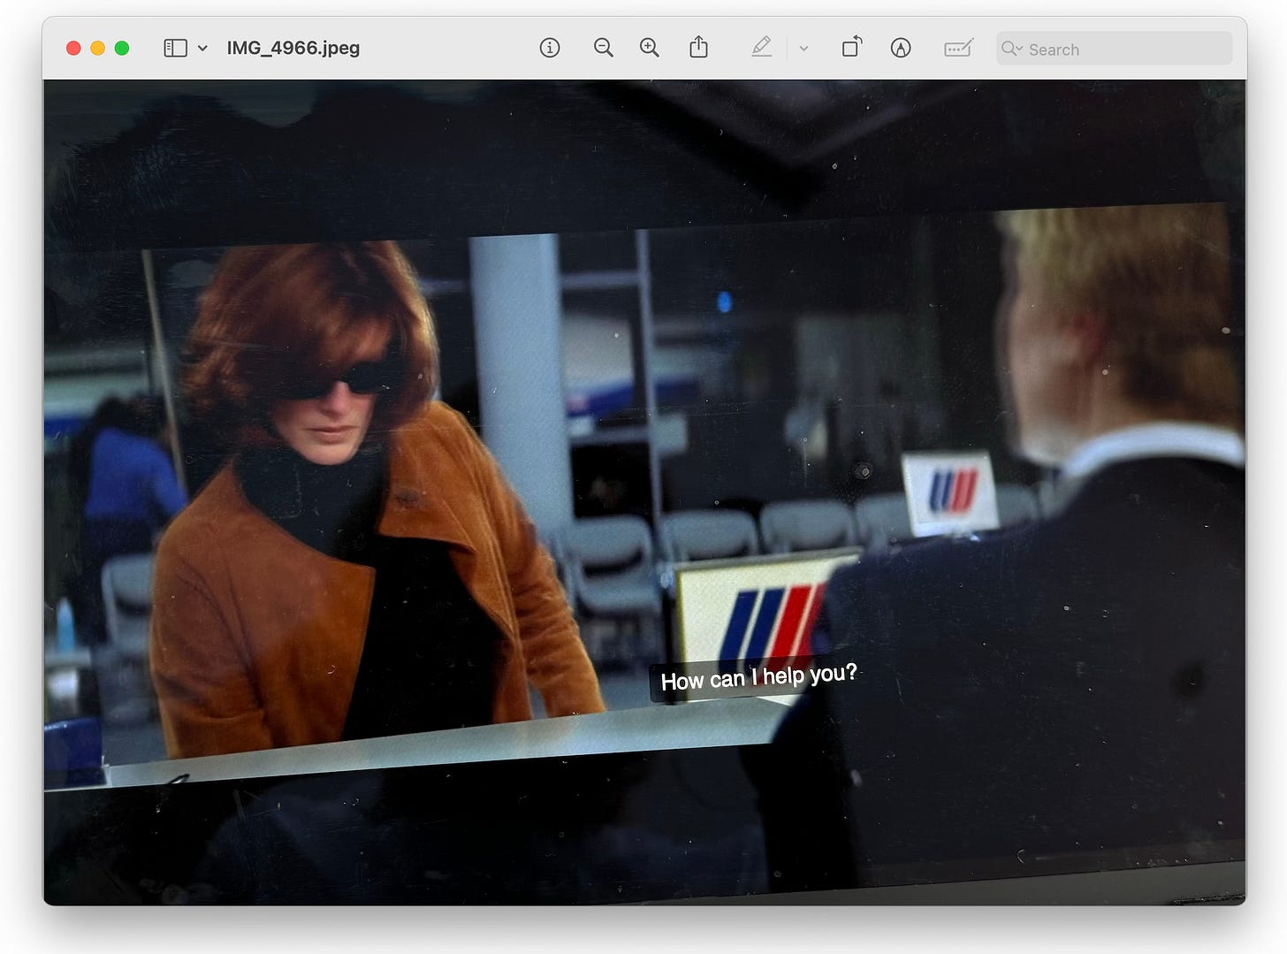Enter full screen with green button
The image size is (1287, 954).
122,48
